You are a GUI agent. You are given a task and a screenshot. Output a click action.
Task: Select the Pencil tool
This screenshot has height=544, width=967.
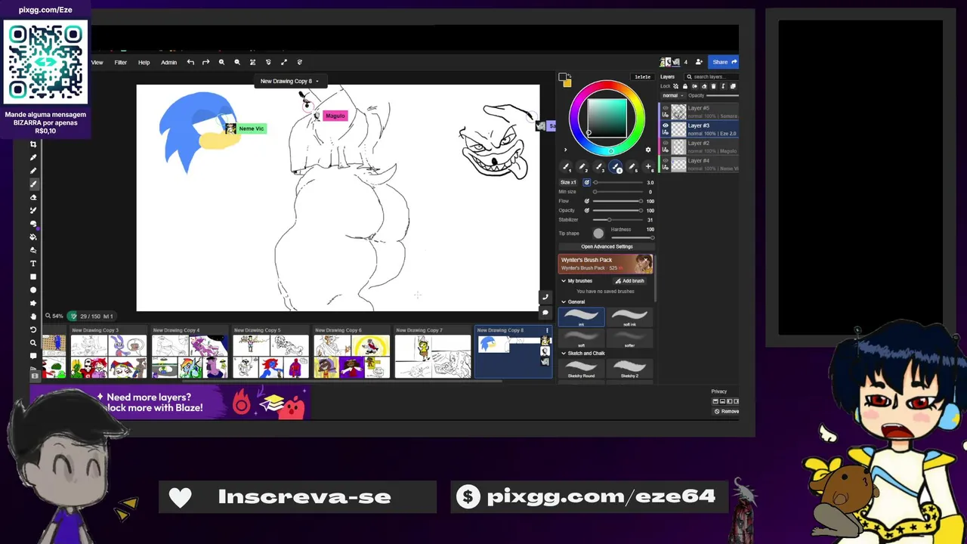pos(33,170)
